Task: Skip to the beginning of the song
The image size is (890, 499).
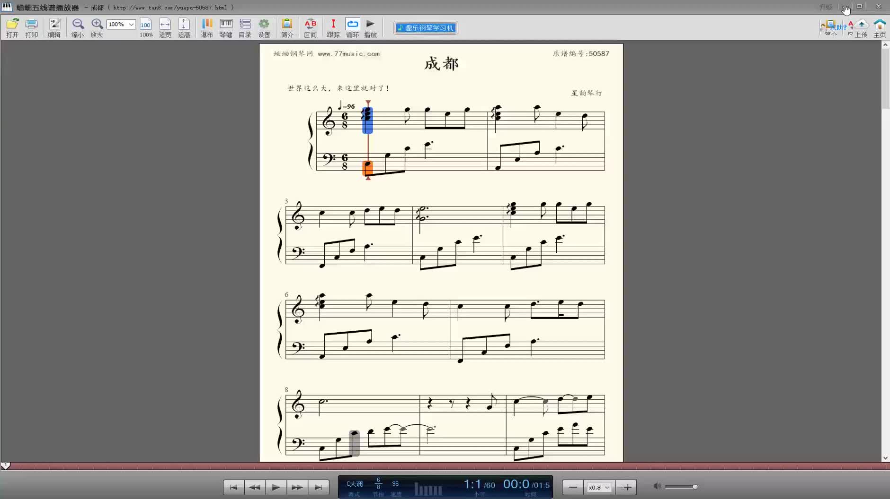Action: [233, 487]
